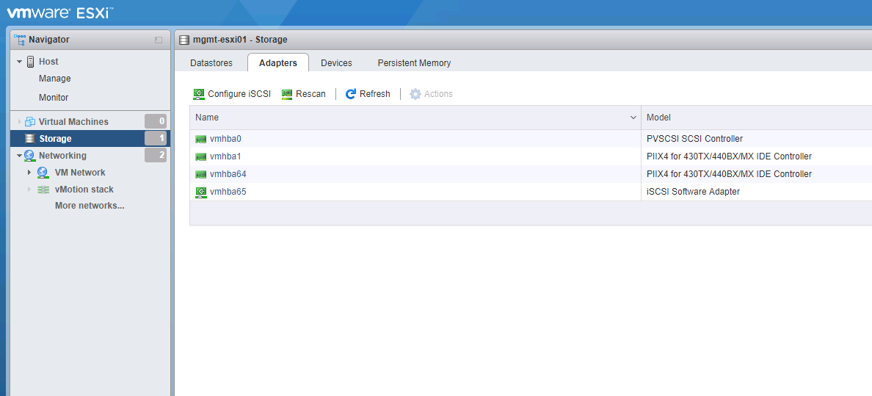
Task: Collapse the Networking tree section
Action: click(19, 156)
